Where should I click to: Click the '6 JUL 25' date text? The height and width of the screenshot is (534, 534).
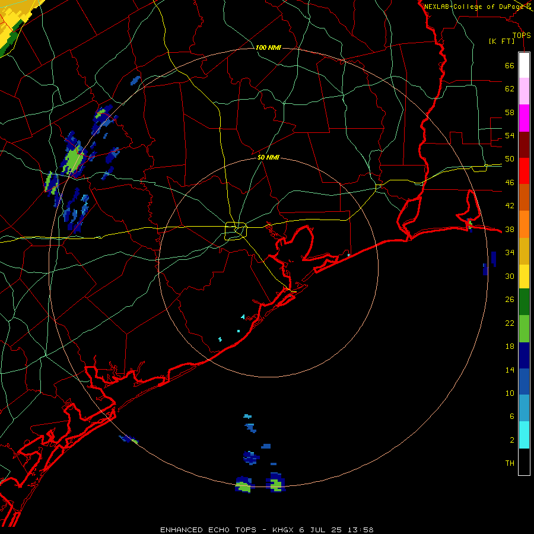click(320, 530)
